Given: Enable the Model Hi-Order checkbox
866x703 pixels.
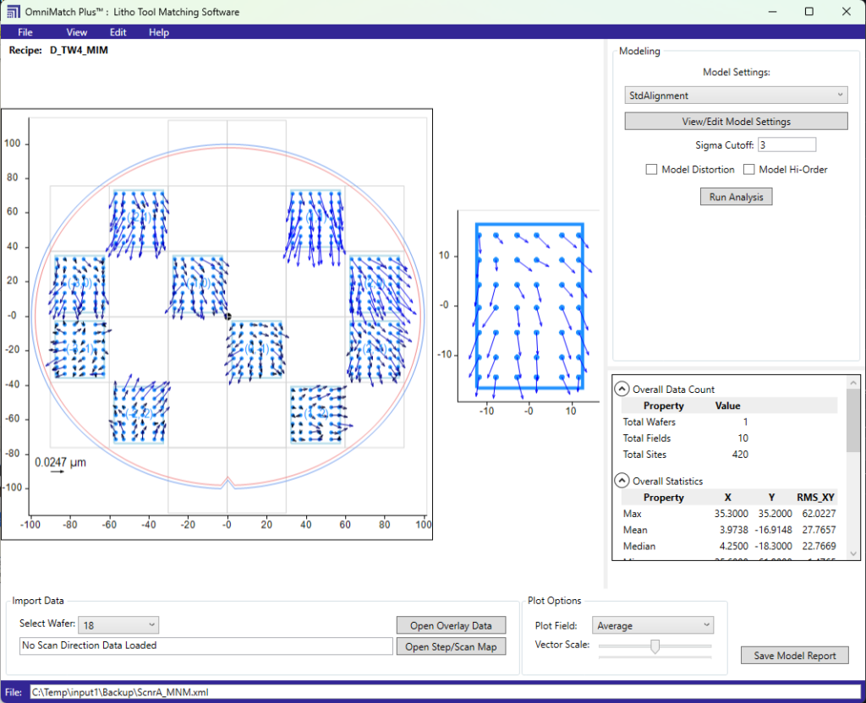Looking at the screenshot, I should point(748,169).
